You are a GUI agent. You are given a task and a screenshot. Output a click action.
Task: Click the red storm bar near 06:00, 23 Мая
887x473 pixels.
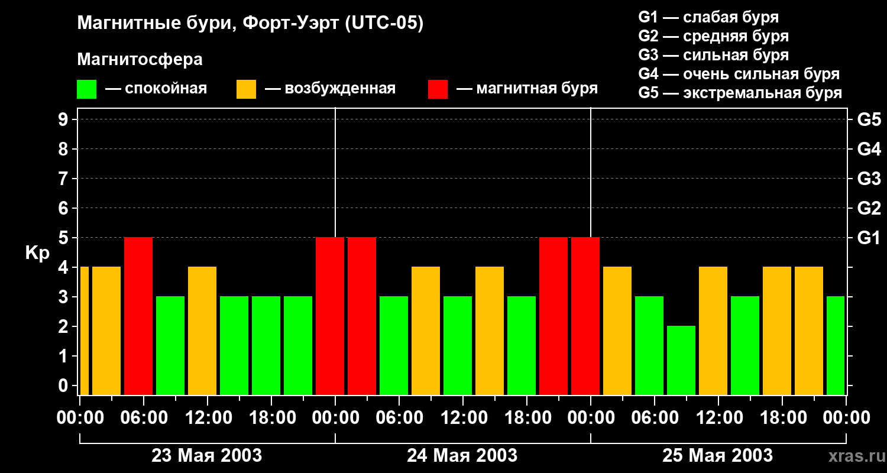pos(138,316)
